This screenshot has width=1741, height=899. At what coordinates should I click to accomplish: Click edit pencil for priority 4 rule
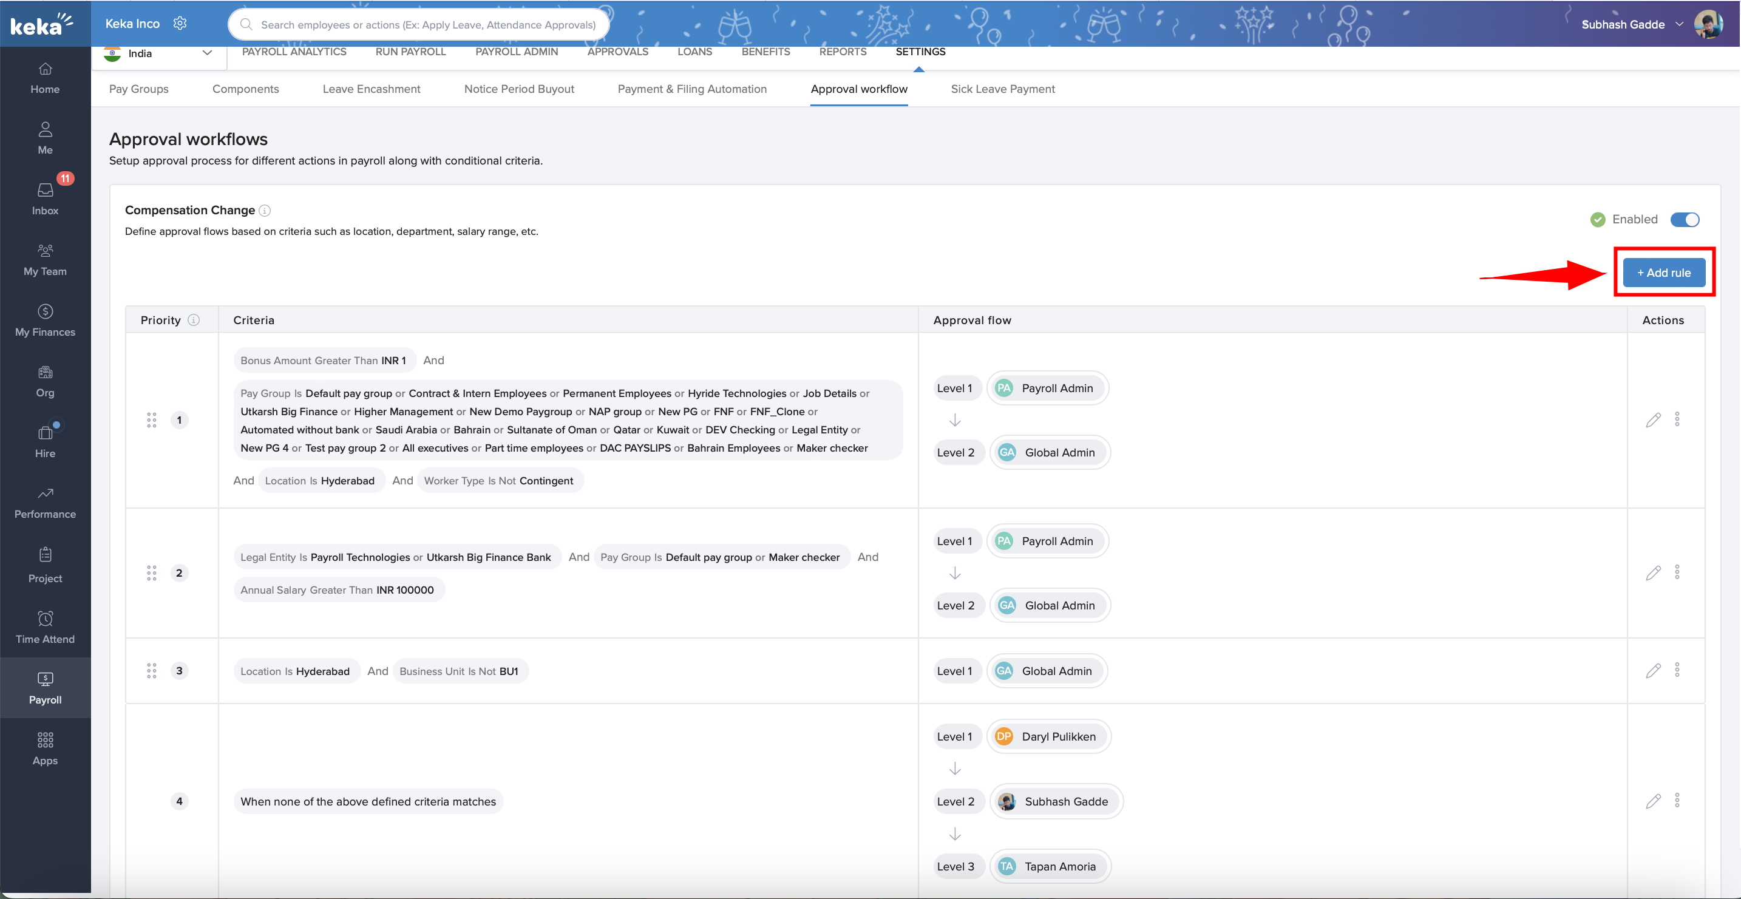pos(1652,801)
